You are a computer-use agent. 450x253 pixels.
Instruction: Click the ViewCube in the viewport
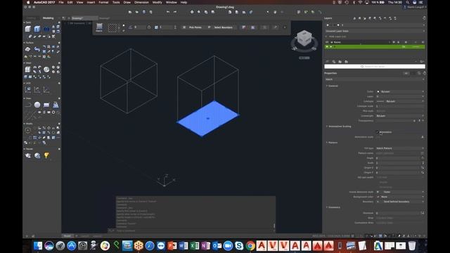tap(304, 38)
